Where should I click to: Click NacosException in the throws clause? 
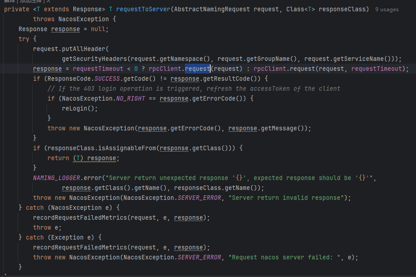tap(84, 19)
